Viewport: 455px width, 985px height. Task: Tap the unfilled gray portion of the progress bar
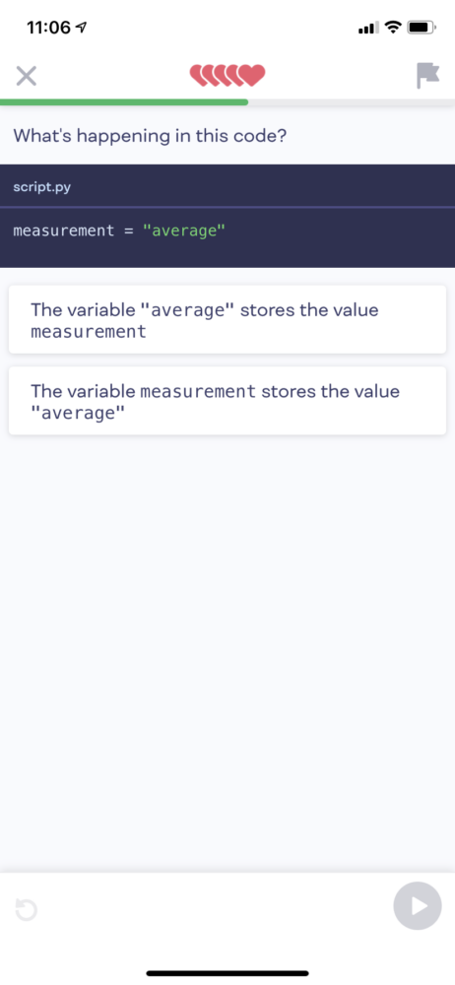pos(352,101)
